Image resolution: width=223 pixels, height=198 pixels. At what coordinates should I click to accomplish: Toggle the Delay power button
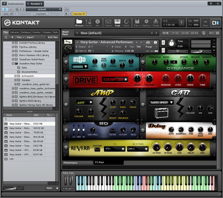[x=143, y=130]
